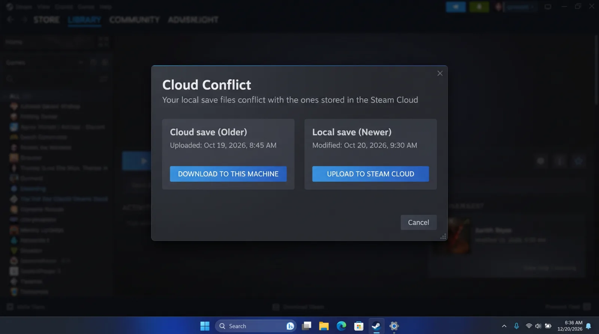This screenshot has width=599, height=334.
Task: Open Settings gear in the taskbar
Action: coord(394,326)
